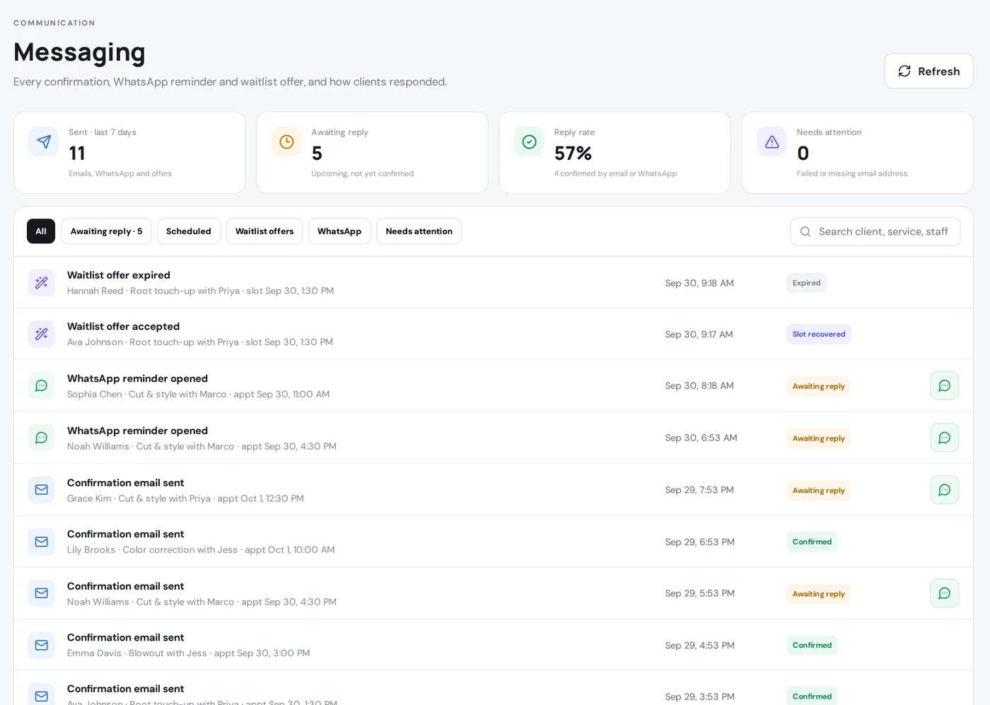Viewport: 990px width, 705px height.
Task: Click the 'Waitlist offer accepted' row title
Action: [x=124, y=326]
